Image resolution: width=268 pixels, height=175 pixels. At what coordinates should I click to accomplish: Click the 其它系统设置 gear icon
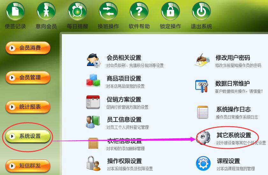click(x=203, y=137)
